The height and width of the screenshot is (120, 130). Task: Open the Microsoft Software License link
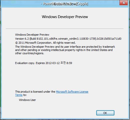click(x=72, y=92)
